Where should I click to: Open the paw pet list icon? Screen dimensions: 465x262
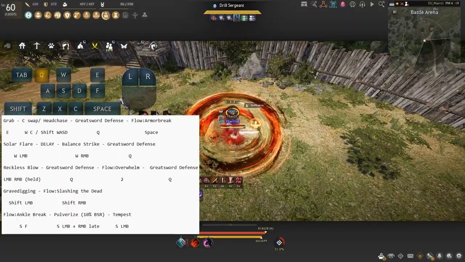pos(51,46)
